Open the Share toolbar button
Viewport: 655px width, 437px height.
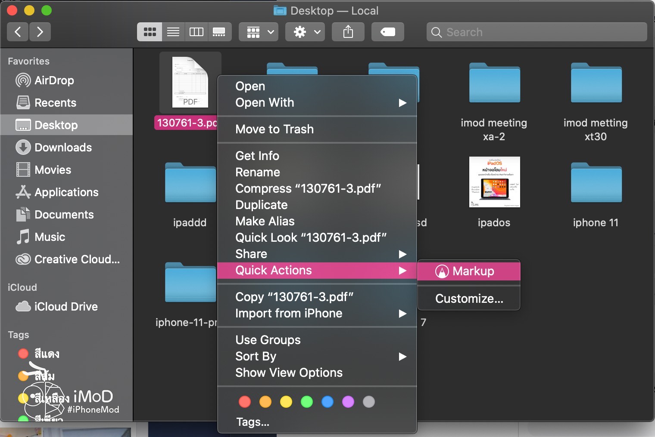coord(348,31)
